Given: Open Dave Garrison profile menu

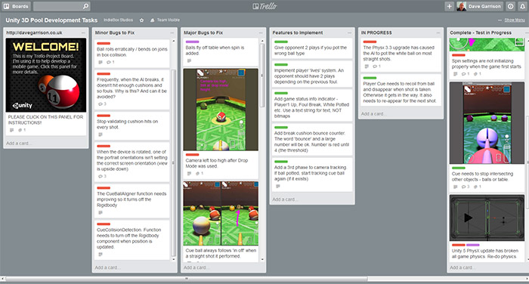Looking at the screenshot, I should pyautogui.click(x=479, y=6).
